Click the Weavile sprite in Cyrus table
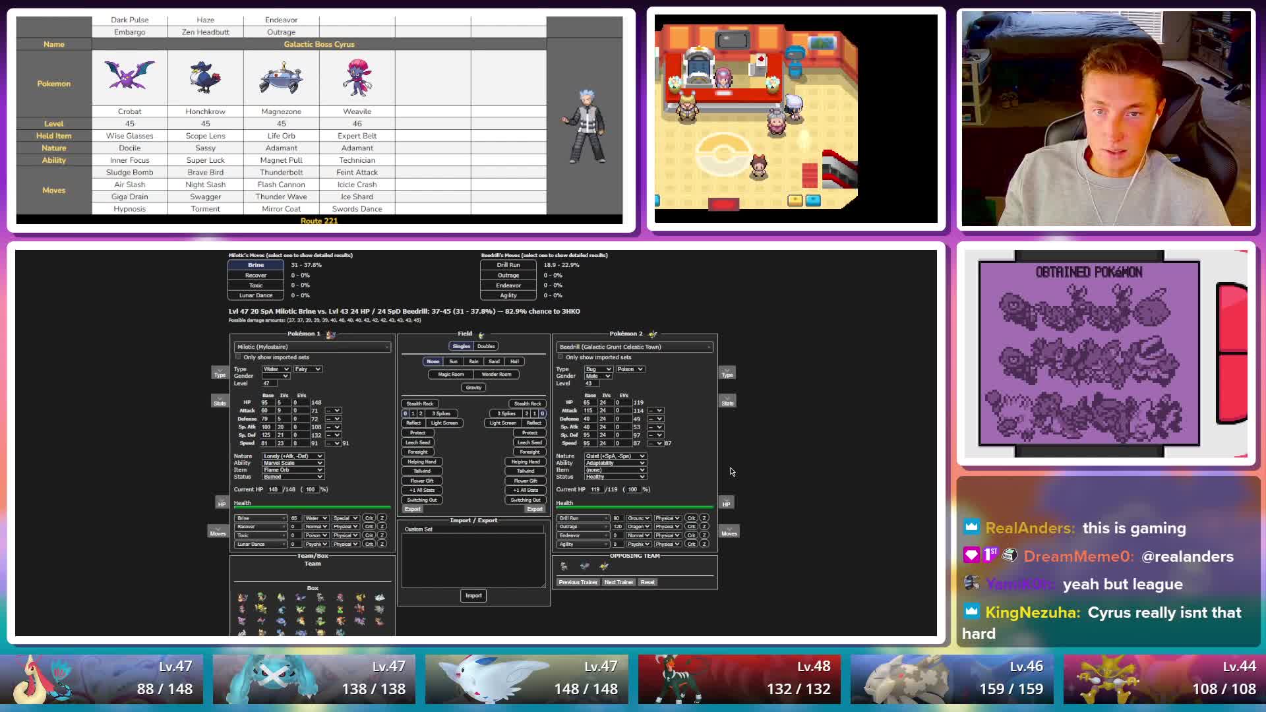This screenshot has width=1266, height=712. tap(357, 76)
